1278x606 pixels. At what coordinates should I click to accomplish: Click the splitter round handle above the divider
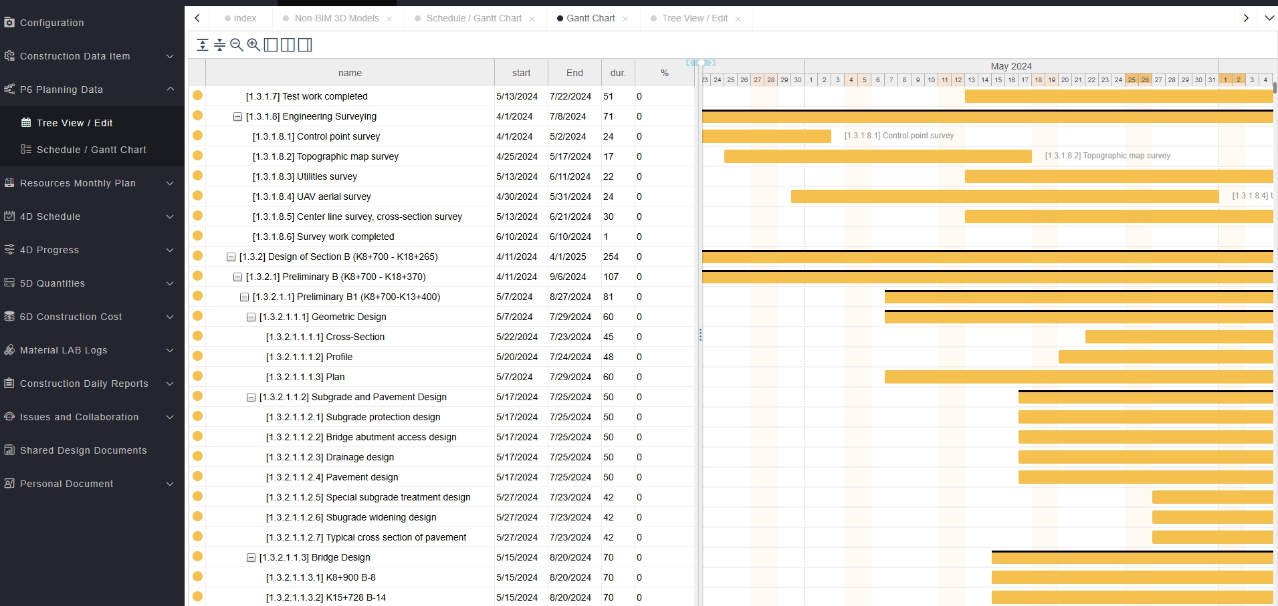[701, 63]
